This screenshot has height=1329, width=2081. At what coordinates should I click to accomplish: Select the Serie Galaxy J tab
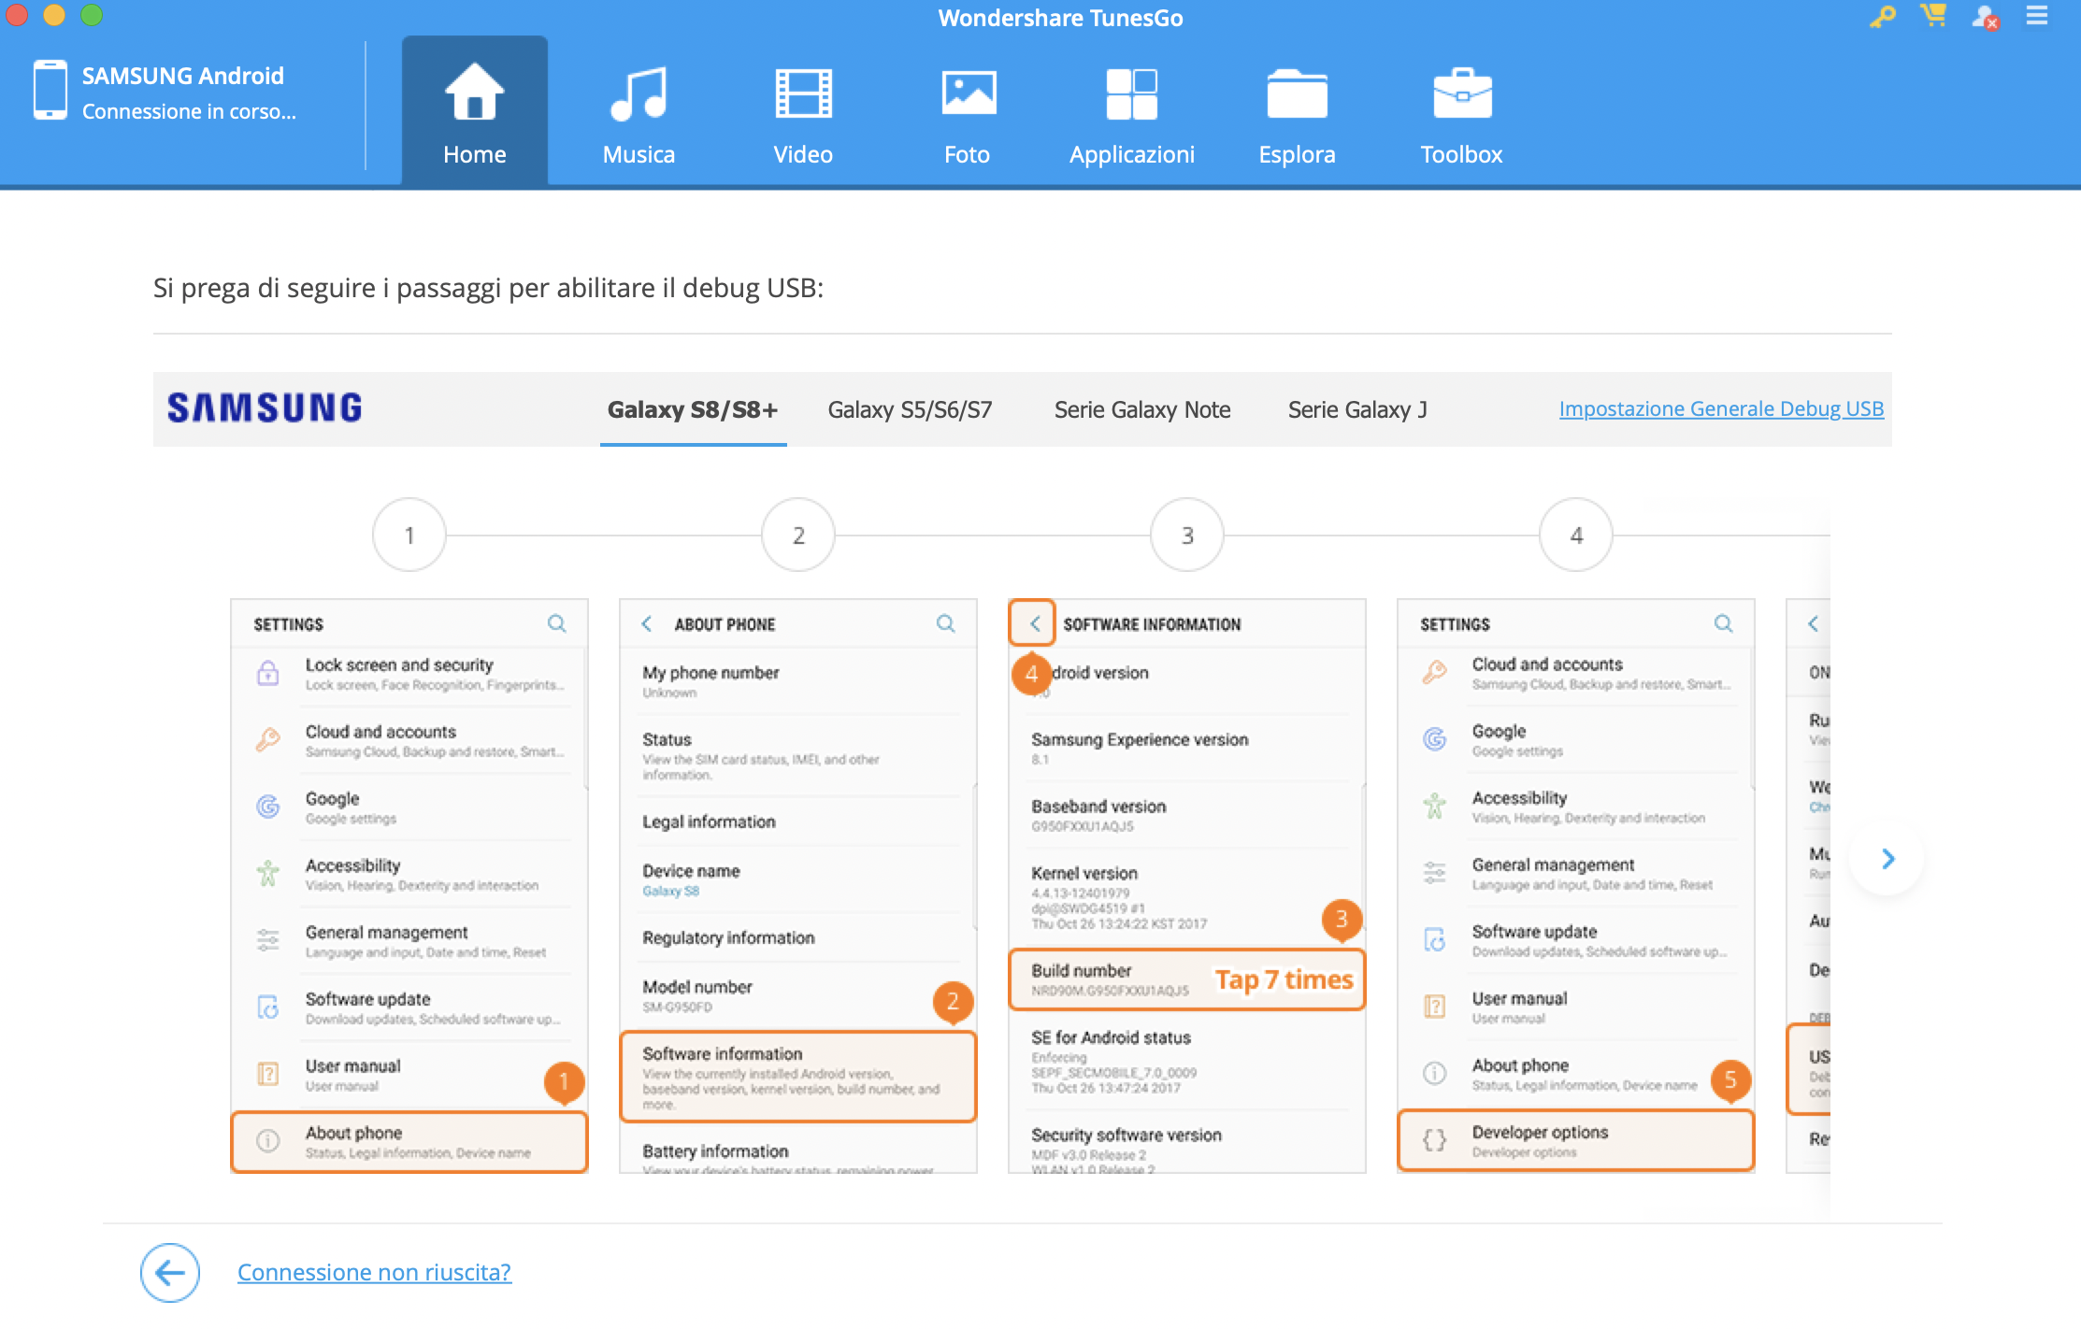click(1357, 409)
